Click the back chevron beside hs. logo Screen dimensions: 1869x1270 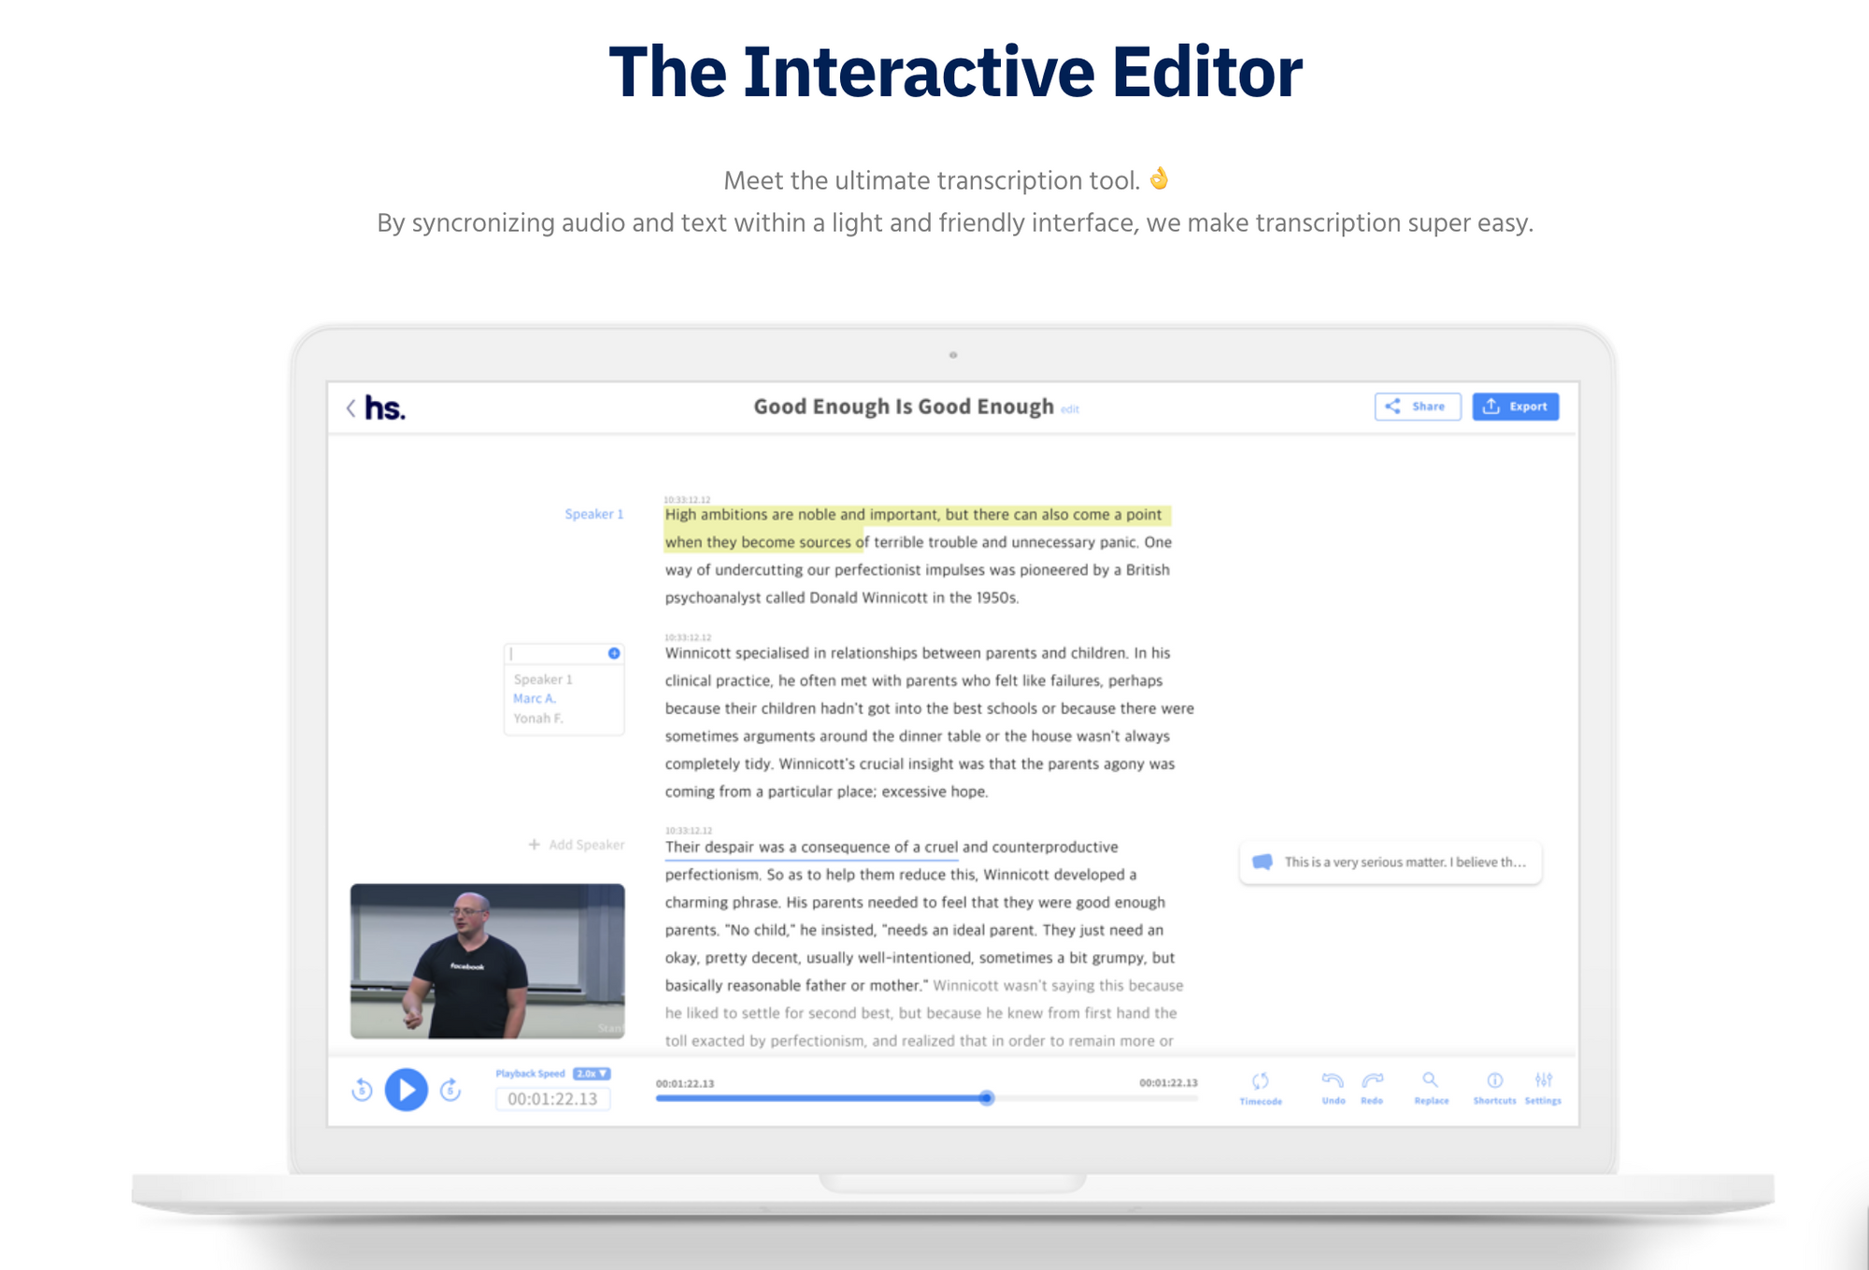(x=350, y=408)
